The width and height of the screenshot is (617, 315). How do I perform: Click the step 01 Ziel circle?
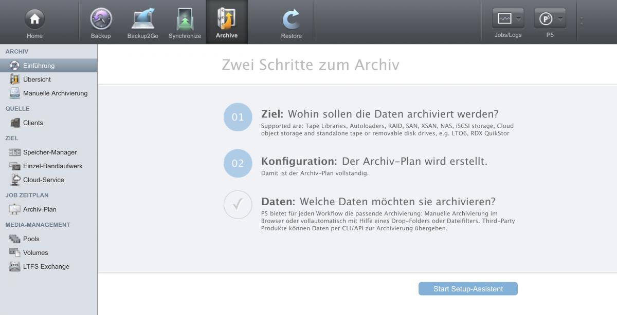(x=238, y=117)
